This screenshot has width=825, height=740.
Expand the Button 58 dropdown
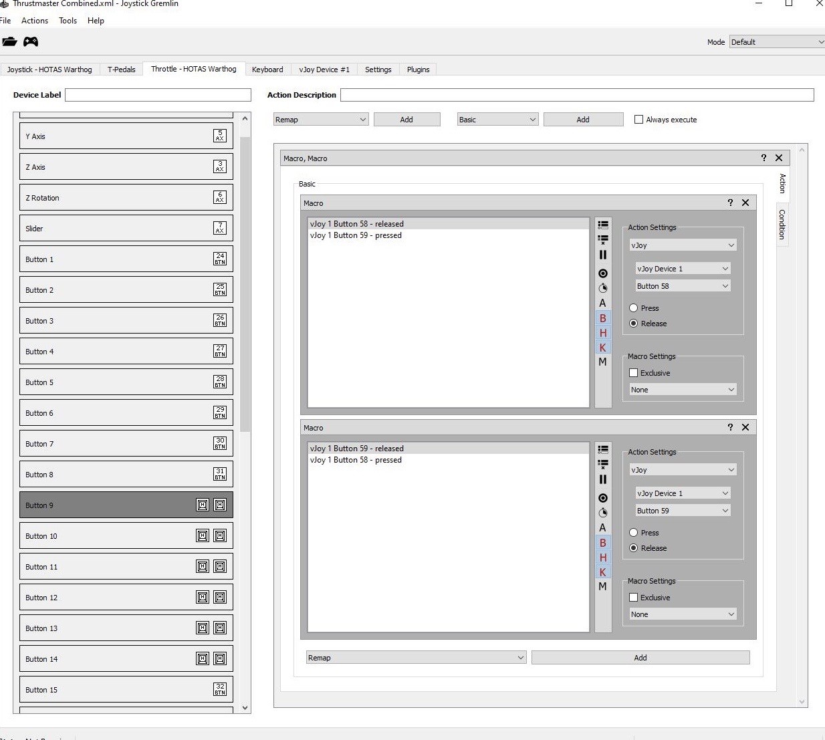pyautogui.click(x=683, y=286)
